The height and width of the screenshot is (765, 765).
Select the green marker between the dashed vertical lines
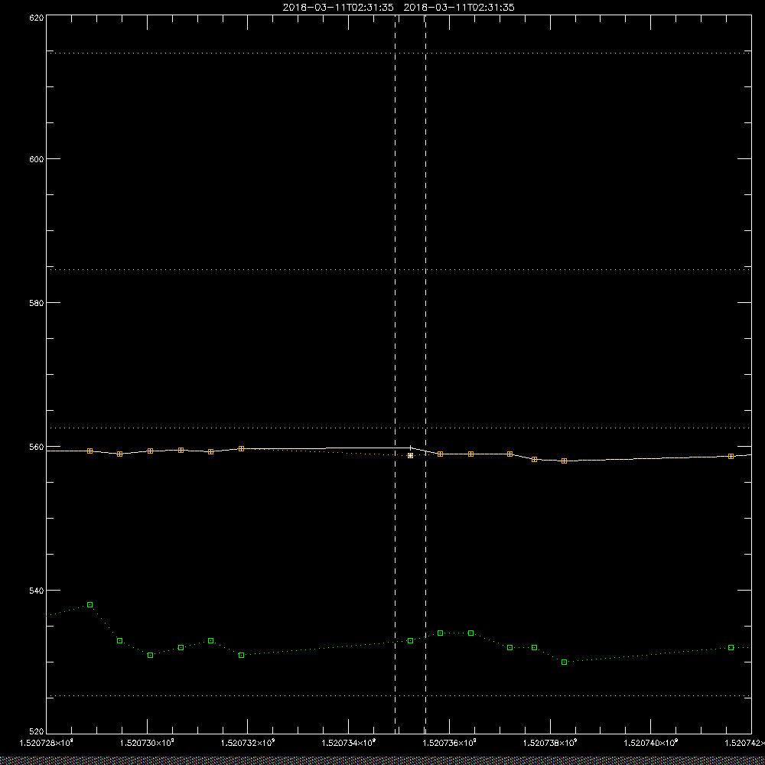[410, 640]
